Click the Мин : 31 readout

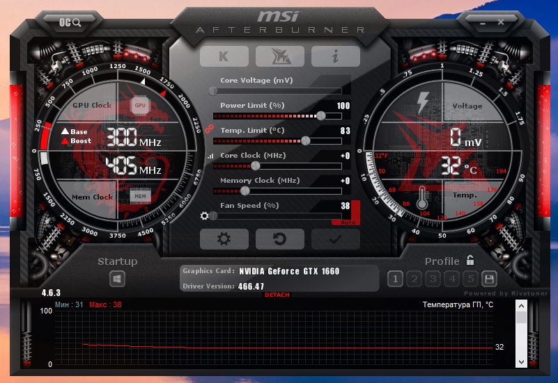69,304
